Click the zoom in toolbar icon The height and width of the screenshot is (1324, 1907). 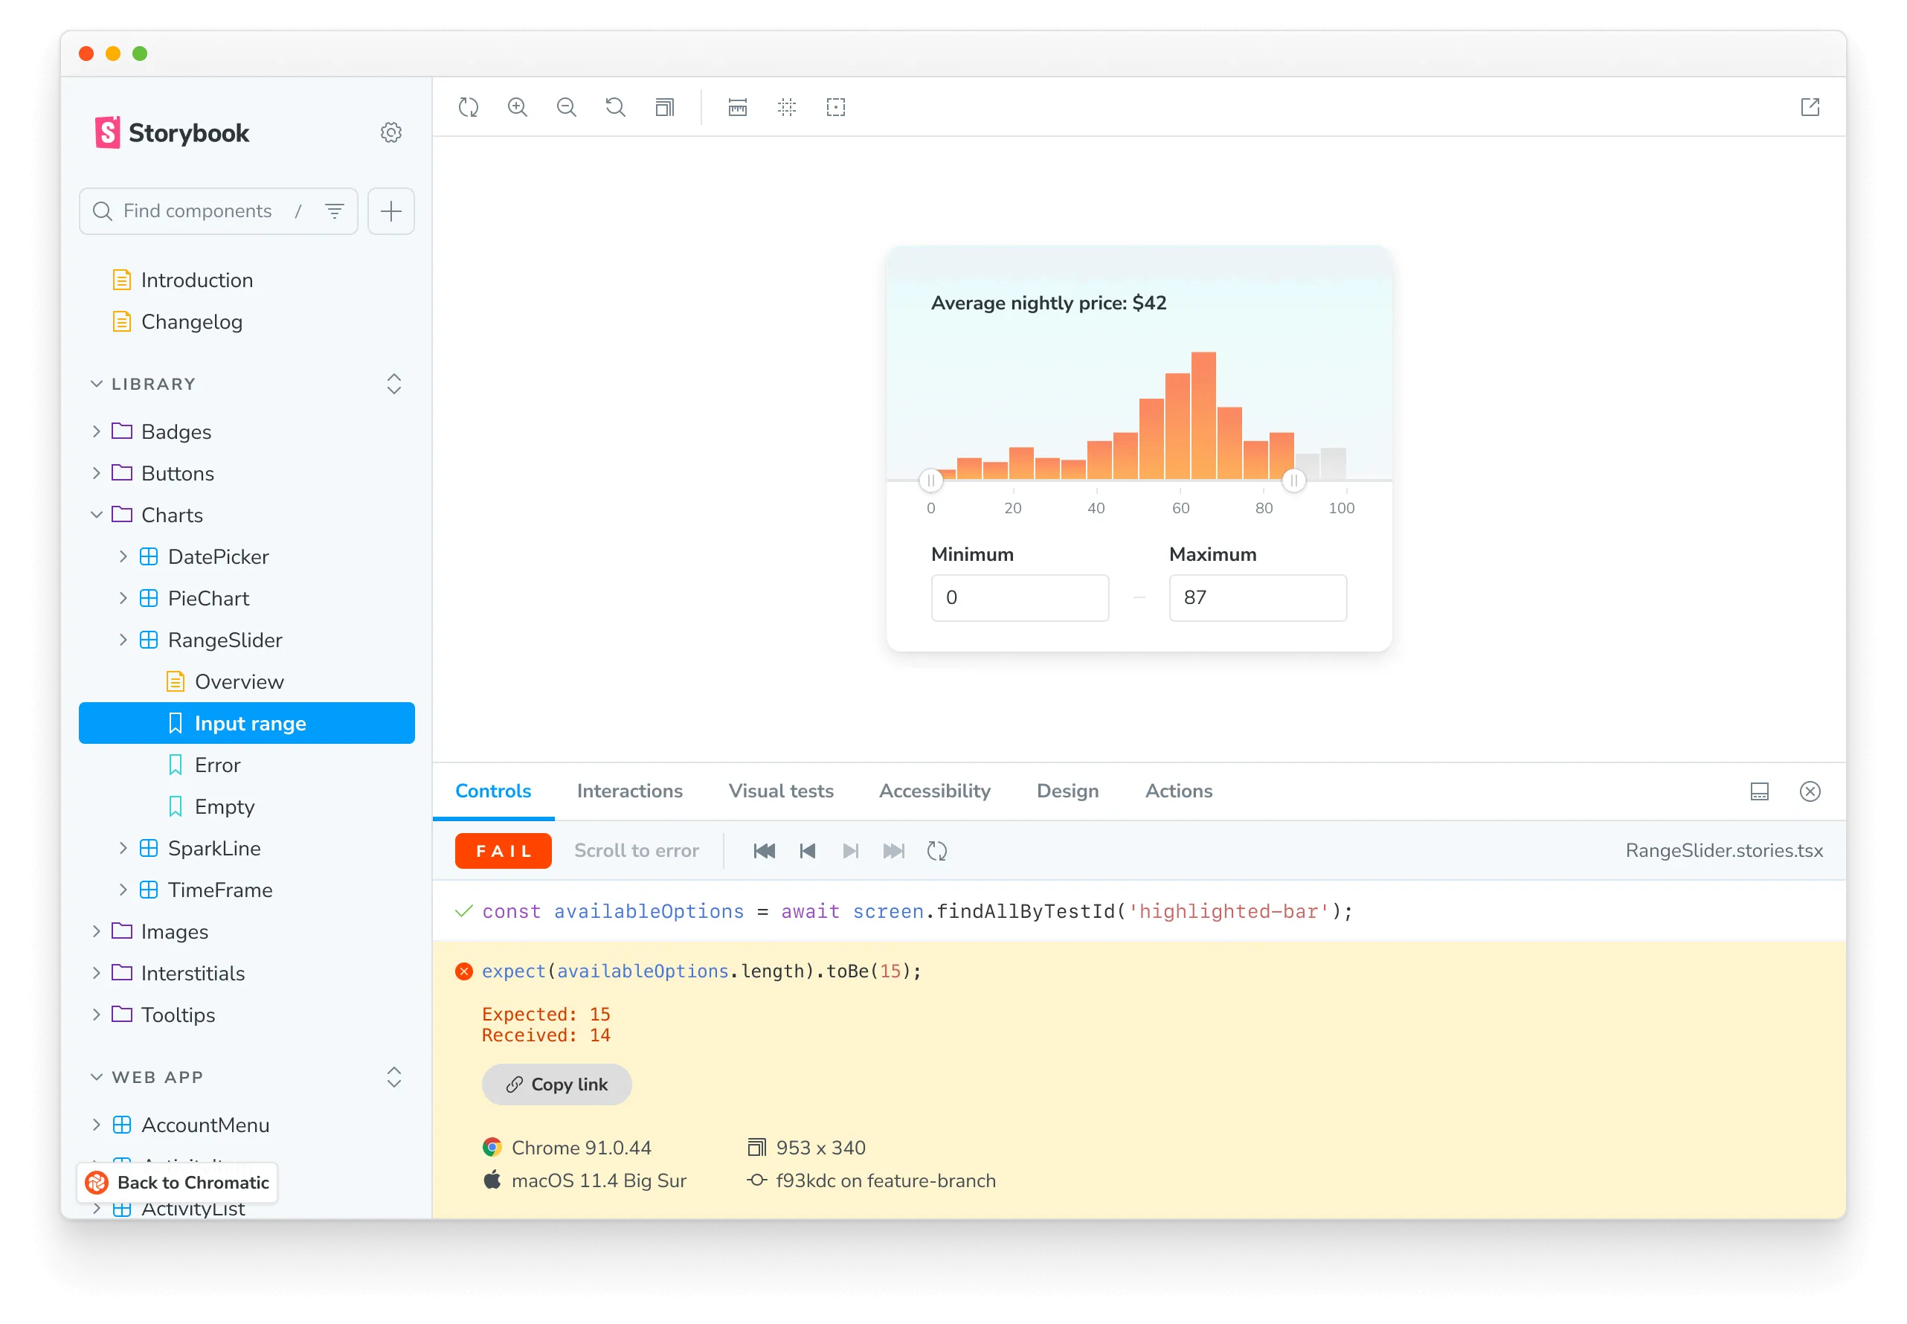click(518, 107)
